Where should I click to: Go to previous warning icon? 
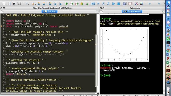tap(39, 4)
